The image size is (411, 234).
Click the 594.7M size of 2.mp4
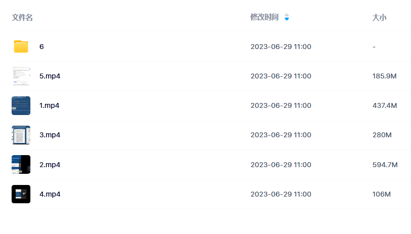(x=385, y=165)
